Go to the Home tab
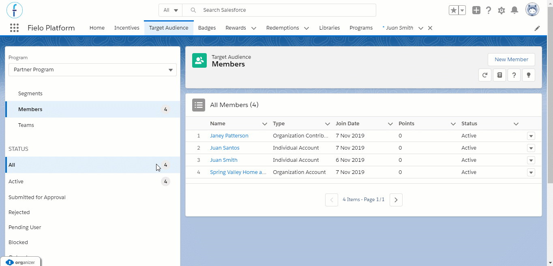This screenshot has height=266, width=553. 97,28
